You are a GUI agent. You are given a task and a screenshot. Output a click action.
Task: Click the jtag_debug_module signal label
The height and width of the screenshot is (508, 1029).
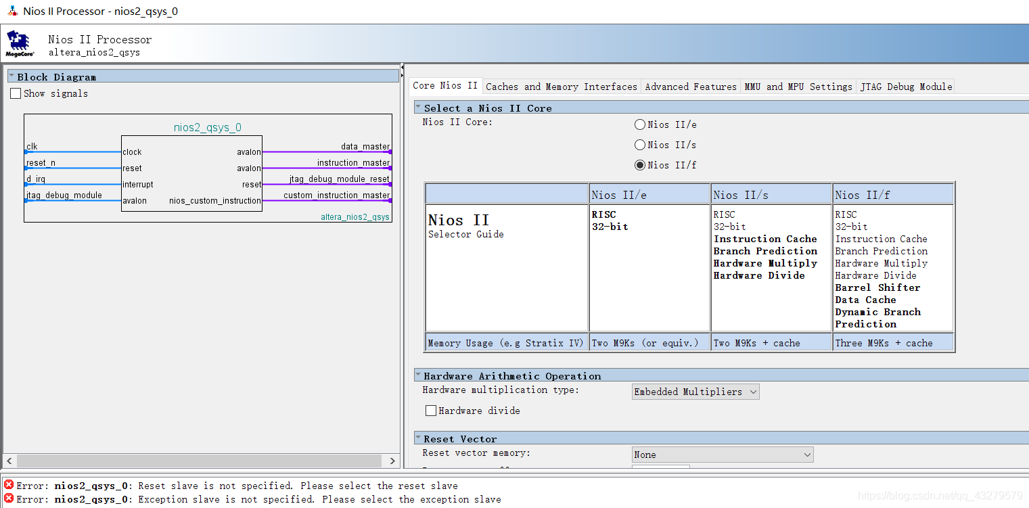pos(64,195)
